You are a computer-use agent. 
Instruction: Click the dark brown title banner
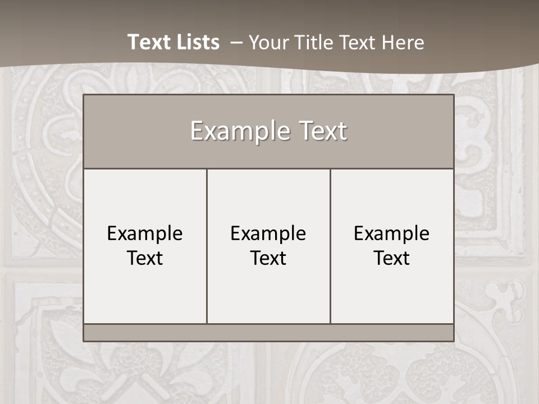click(x=67, y=28)
